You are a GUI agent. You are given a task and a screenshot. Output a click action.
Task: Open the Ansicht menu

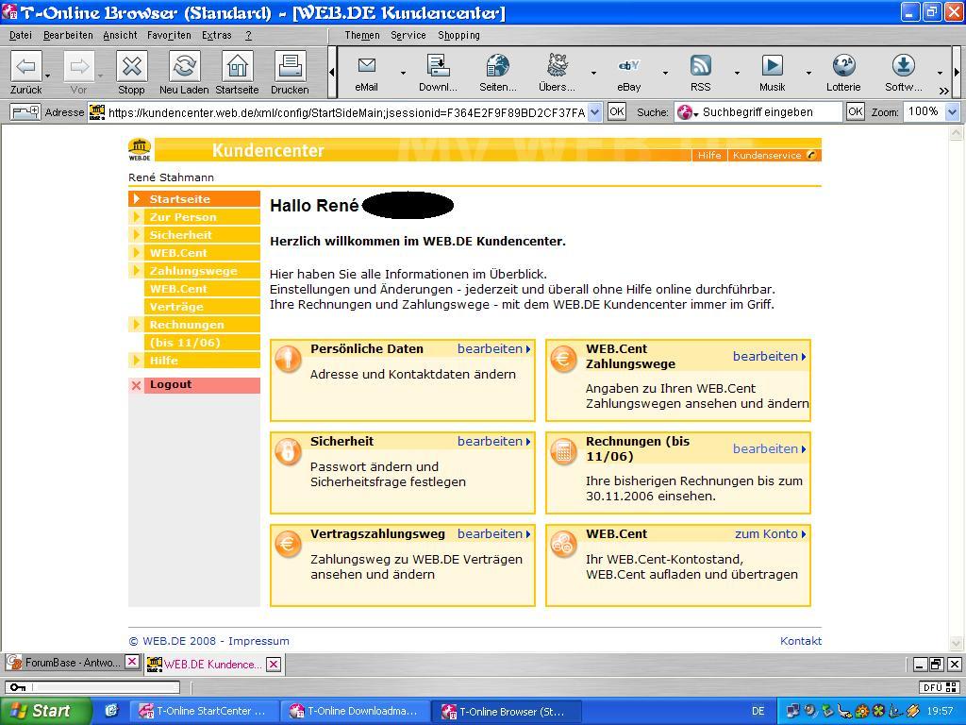pos(120,35)
